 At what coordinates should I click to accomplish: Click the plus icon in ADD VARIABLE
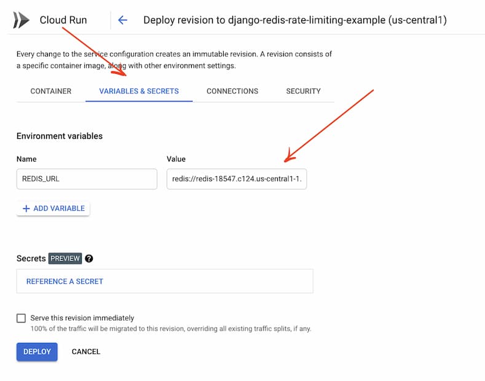tap(26, 209)
